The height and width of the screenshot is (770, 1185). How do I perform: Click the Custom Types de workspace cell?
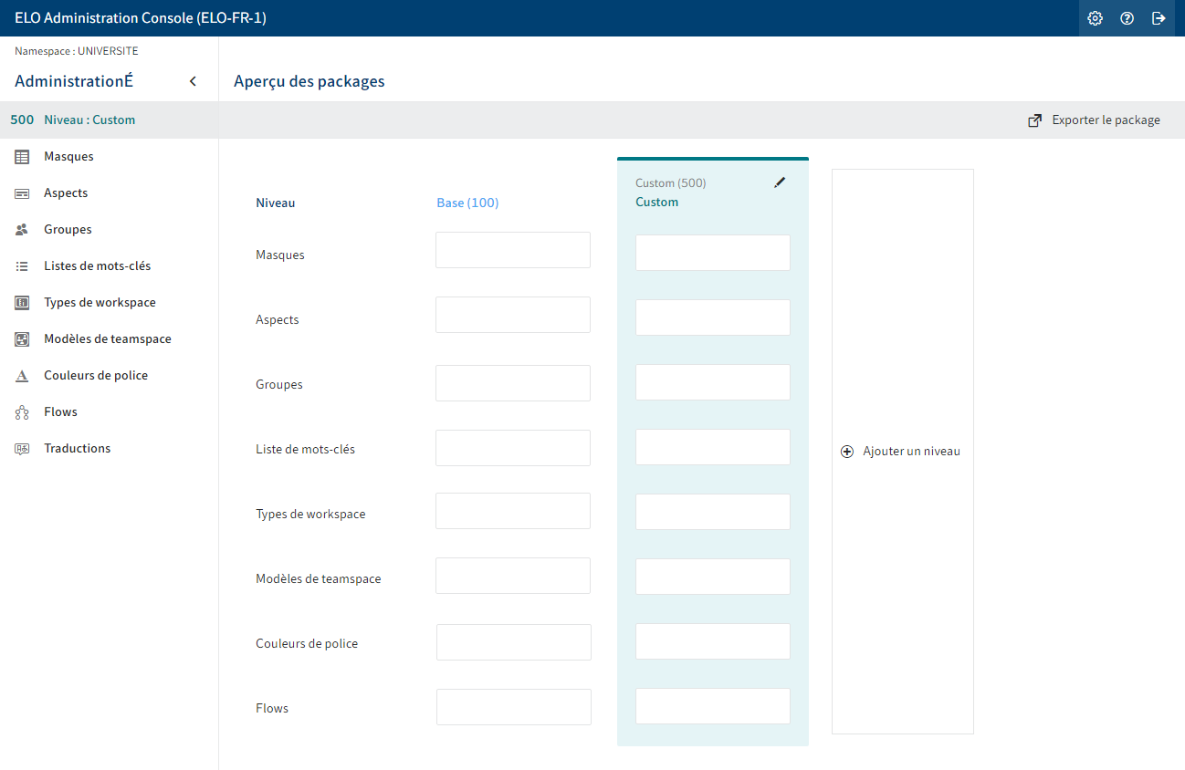click(713, 512)
